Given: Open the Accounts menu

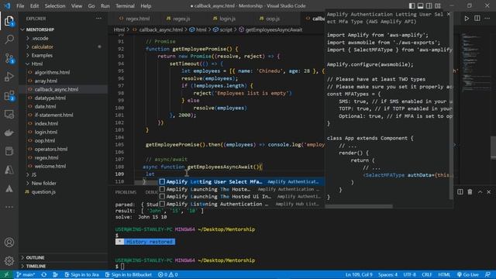Looking at the screenshot, I should tap(9, 243).
